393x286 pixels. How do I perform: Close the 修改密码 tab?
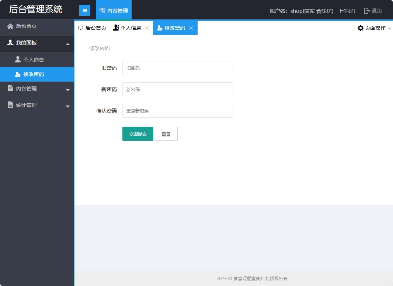tap(191, 28)
